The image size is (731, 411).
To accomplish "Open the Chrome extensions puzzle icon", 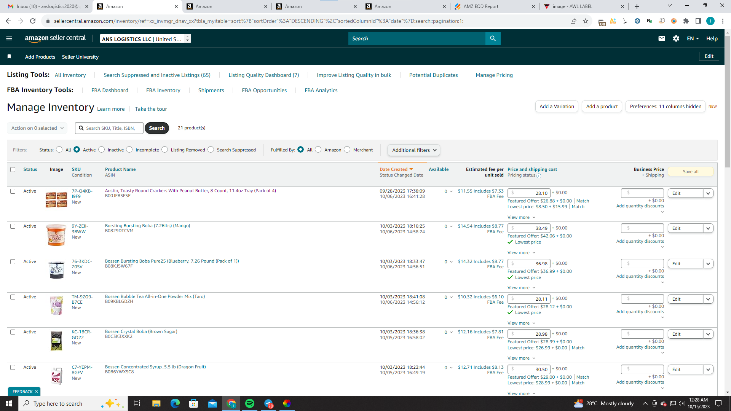I will pyautogui.click(x=686, y=21).
